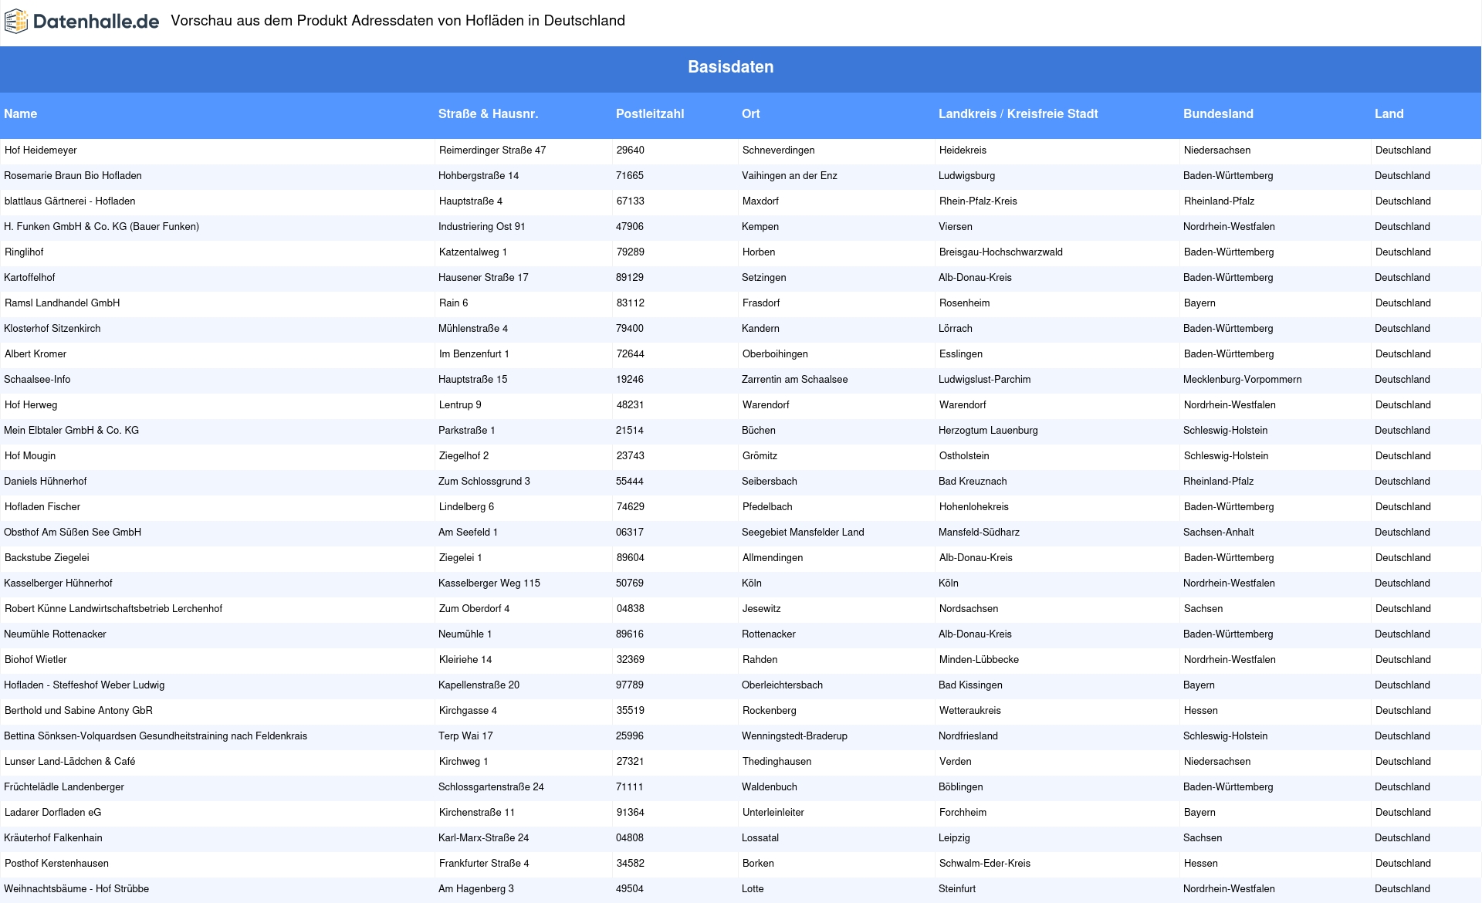
Task: Click town Wenningstedt-Braderup
Action: [794, 736]
